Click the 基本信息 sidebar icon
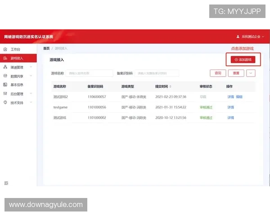The height and width of the screenshot is (216, 270). 5,85
